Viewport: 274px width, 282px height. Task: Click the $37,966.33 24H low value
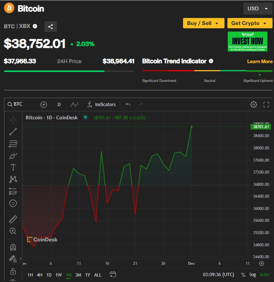20,61
